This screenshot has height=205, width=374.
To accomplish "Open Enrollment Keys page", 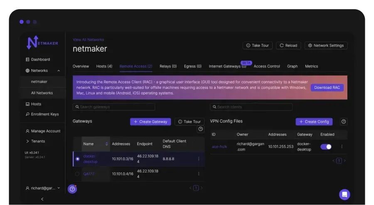I will coord(42,114).
